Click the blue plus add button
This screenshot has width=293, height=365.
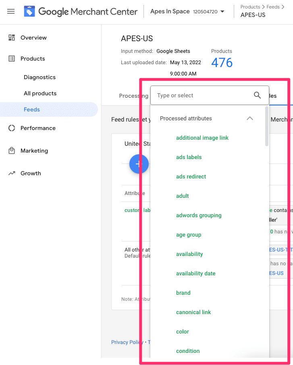139,164
